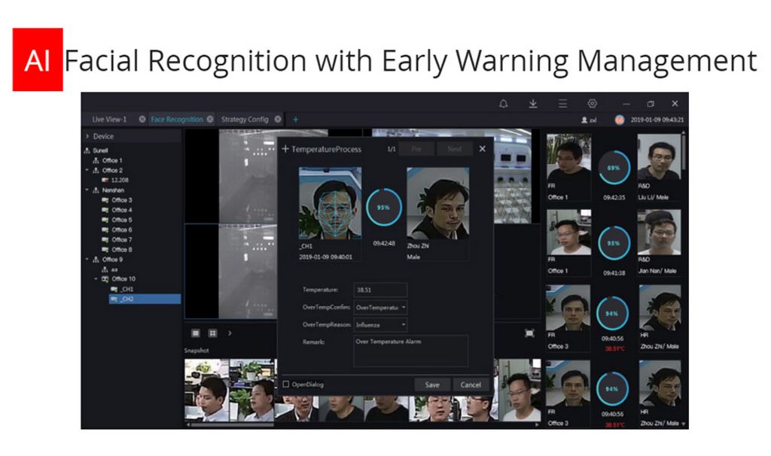
Task: Click the Pre button in dialog
Action: click(x=416, y=149)
